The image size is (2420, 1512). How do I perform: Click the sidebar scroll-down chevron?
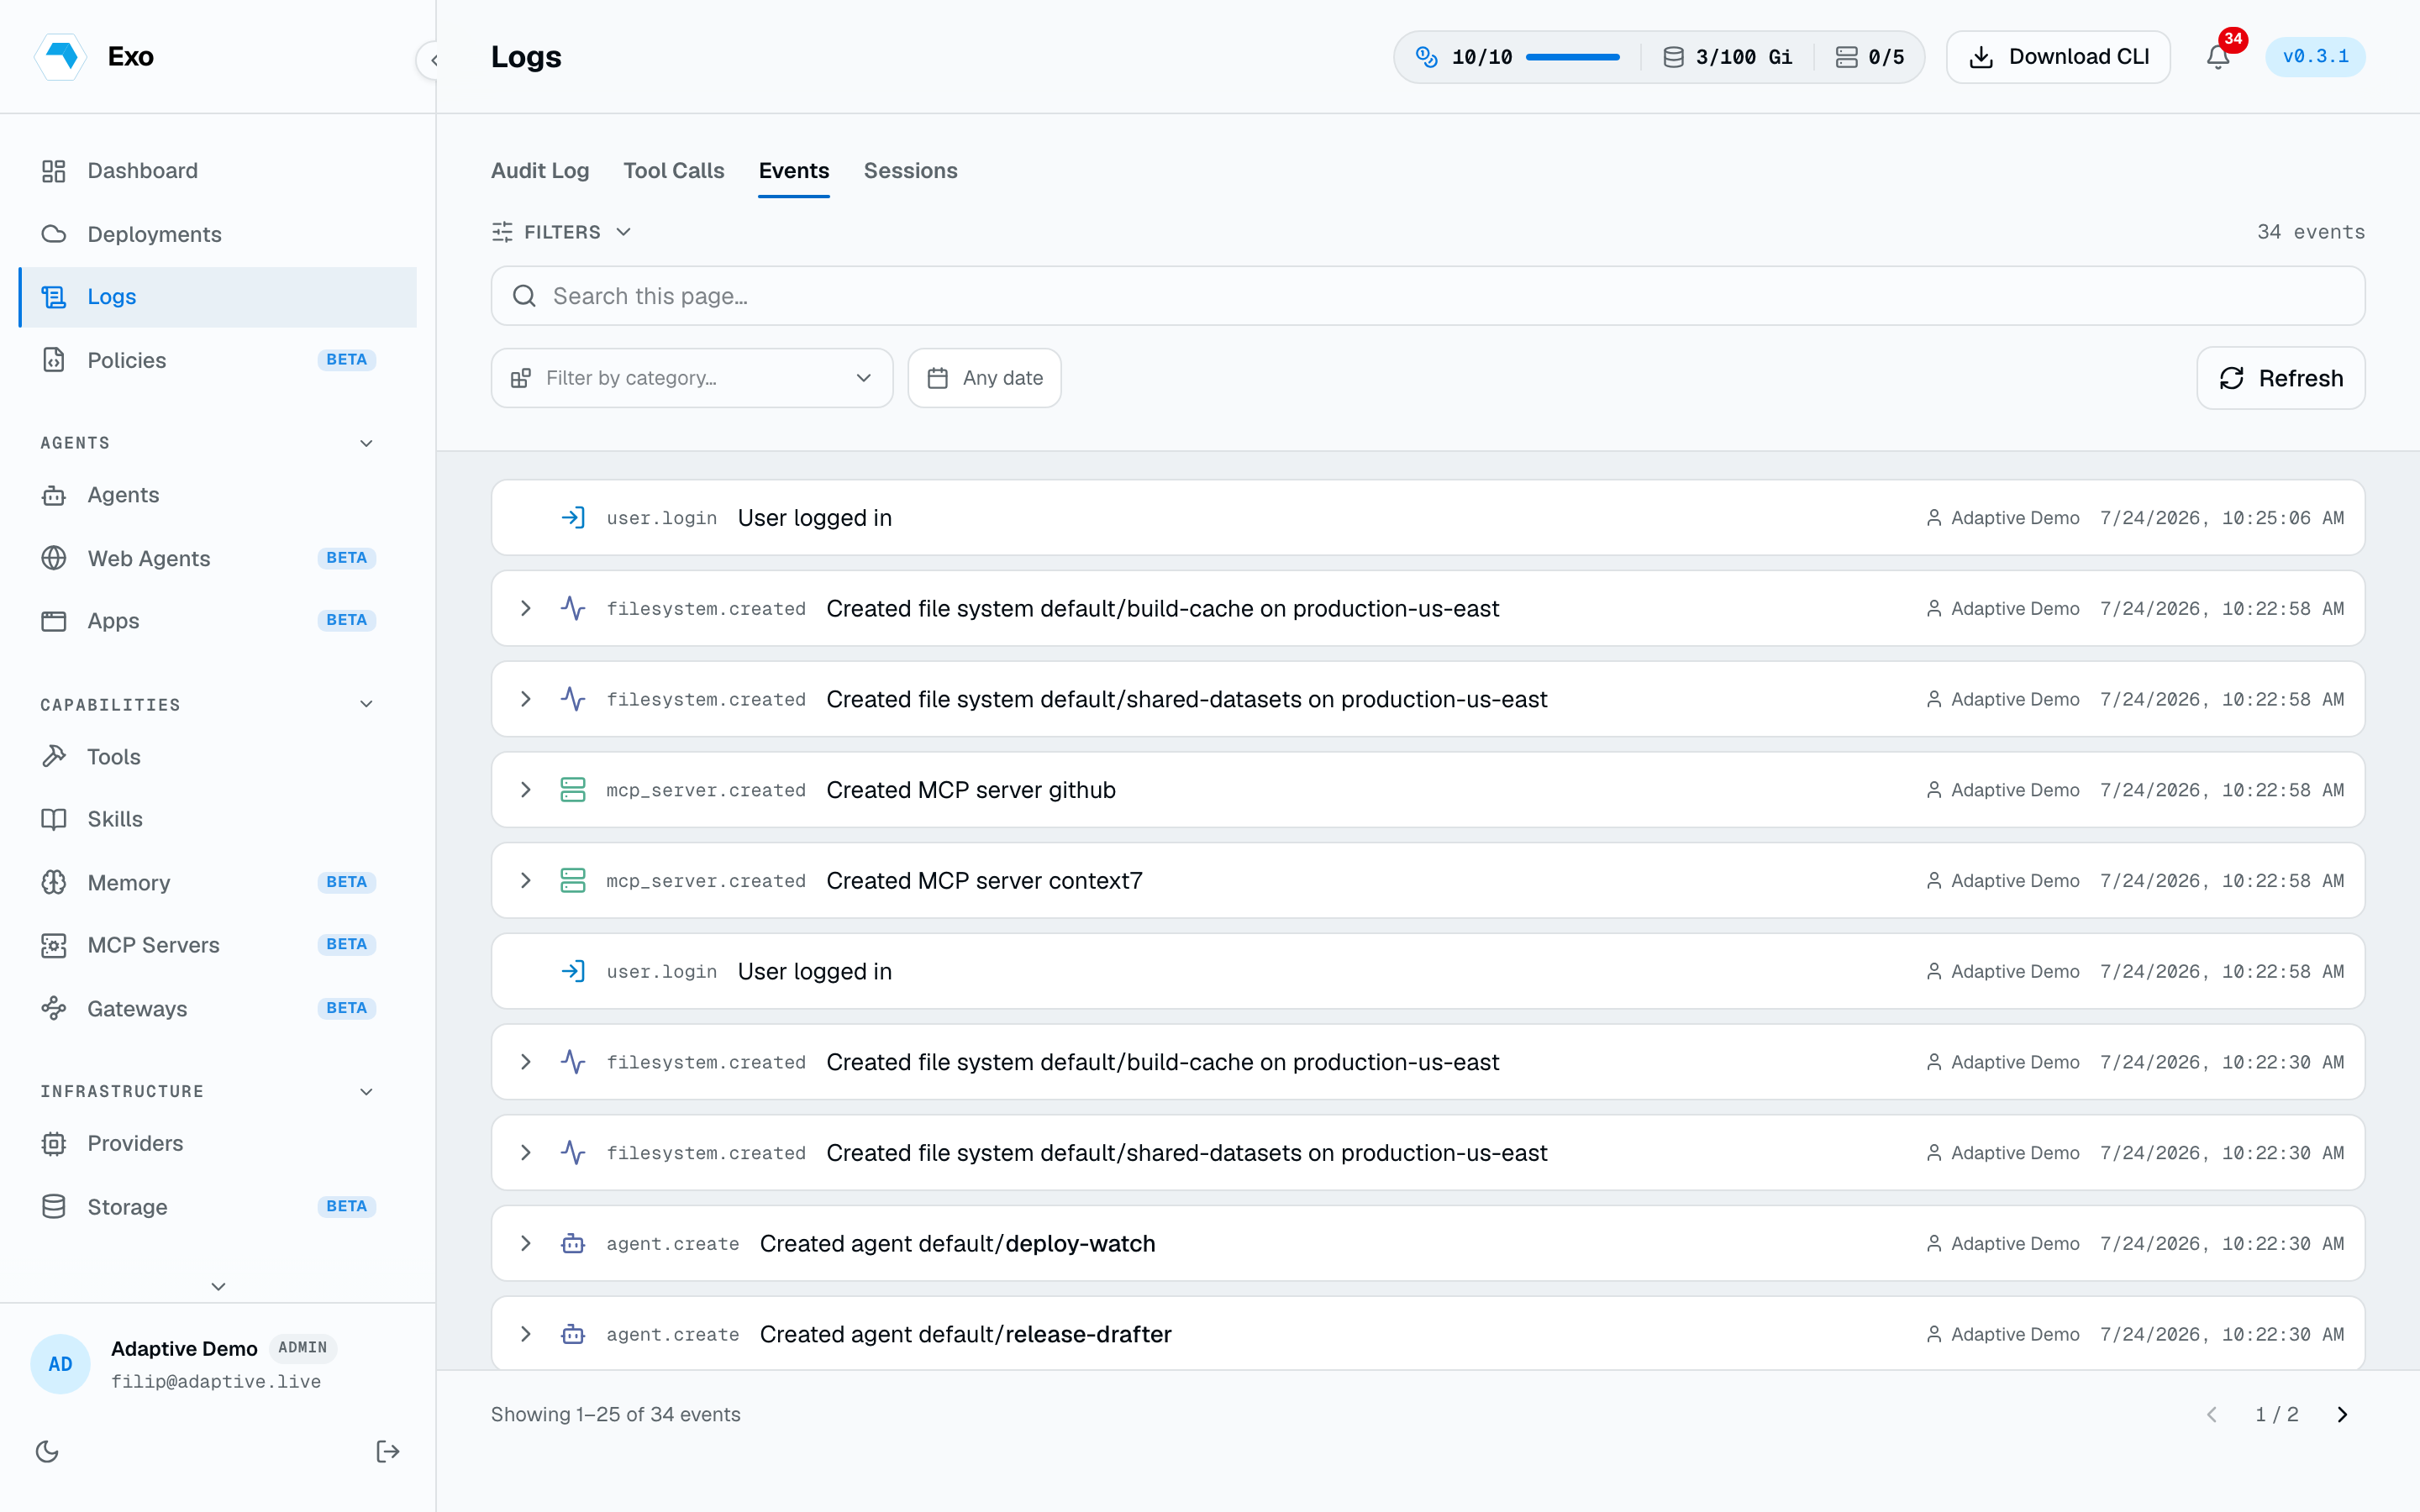[218, 1286]
